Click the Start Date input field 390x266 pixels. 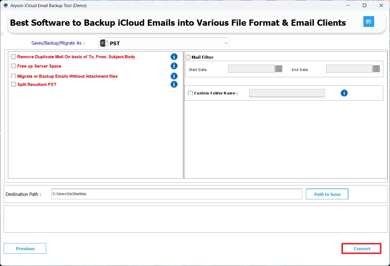click(251, 69)
